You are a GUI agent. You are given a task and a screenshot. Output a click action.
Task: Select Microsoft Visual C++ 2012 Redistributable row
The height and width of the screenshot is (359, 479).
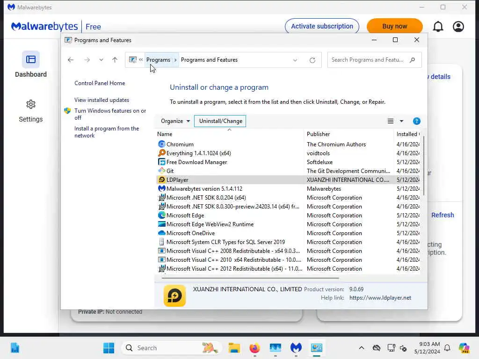(x=288, y=269)
